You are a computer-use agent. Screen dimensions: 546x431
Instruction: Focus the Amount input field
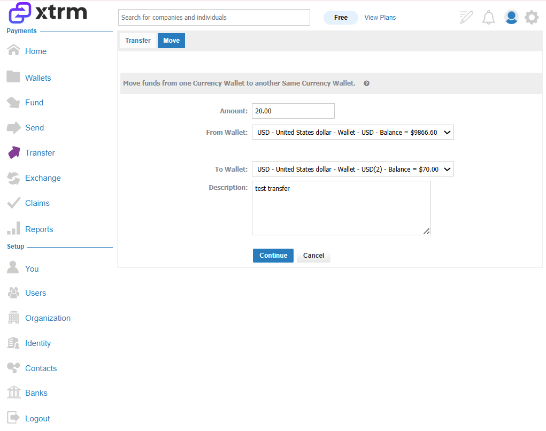point(293,111)
